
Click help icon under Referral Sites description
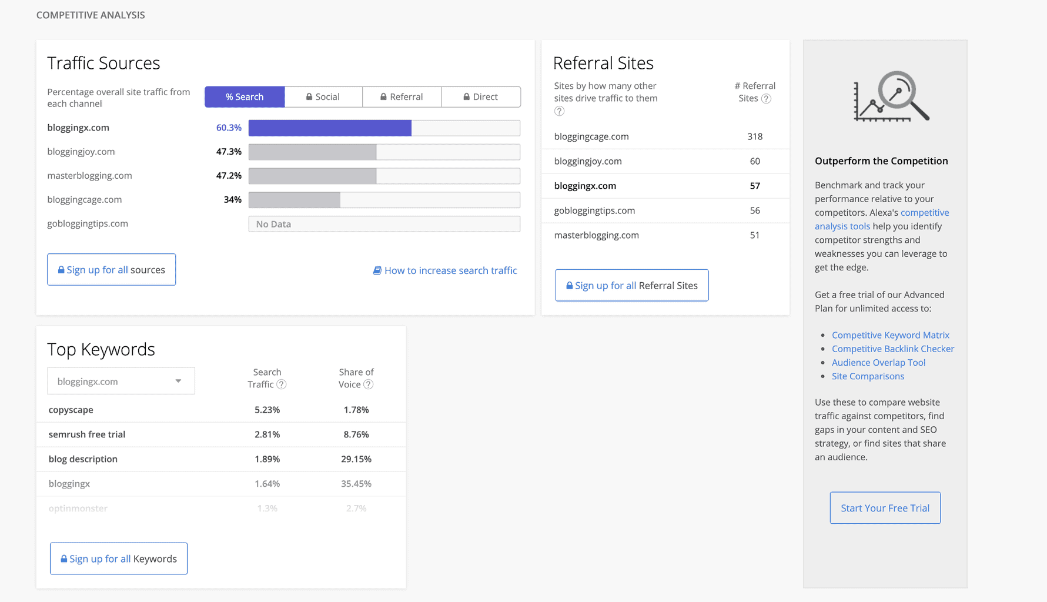tap(559, 111)
